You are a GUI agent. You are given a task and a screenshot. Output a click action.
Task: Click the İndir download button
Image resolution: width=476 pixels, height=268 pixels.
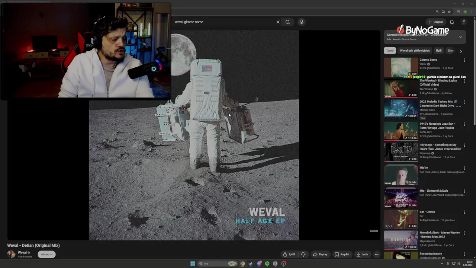point(363,255)
